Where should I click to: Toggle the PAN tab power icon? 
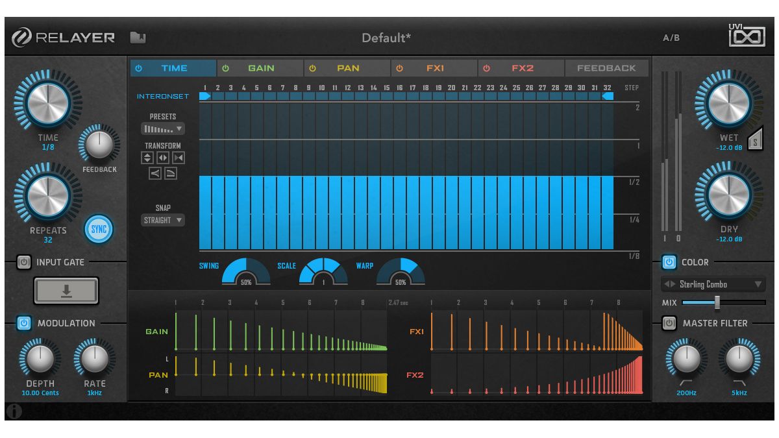pyautogui.click(x=312, y=68)
